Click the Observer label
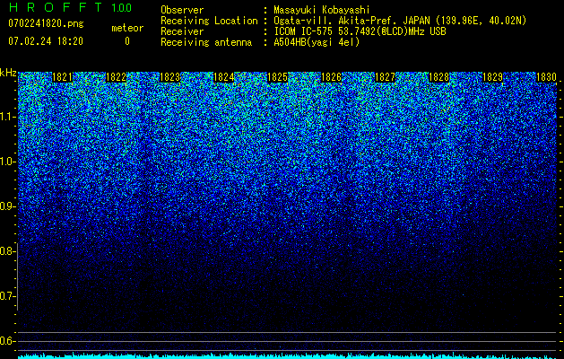564x359 pixels. 182,10
